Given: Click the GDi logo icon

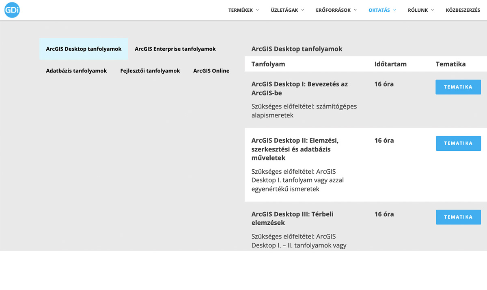Looking at the screenshot, I should coord(12,10).
